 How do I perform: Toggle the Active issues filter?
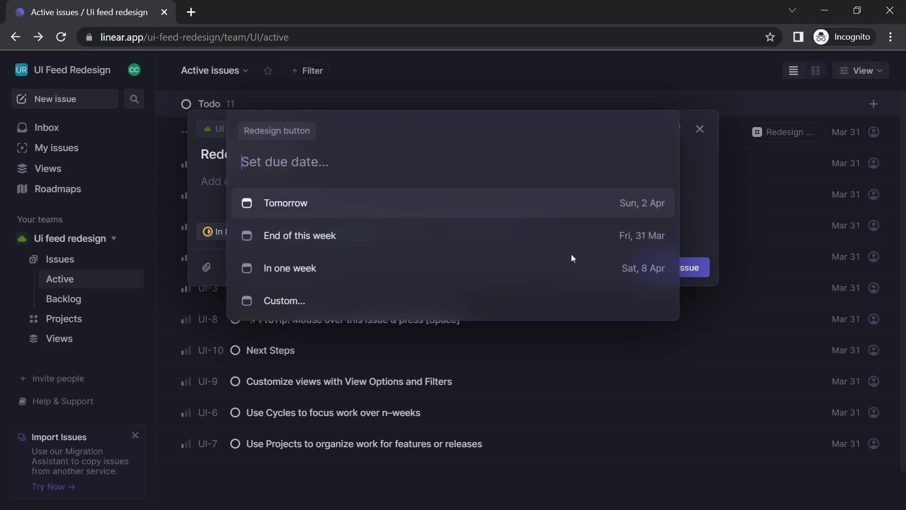(215, 70)
